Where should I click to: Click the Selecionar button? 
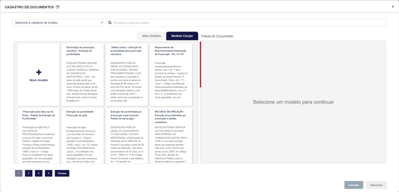[376, 185]
